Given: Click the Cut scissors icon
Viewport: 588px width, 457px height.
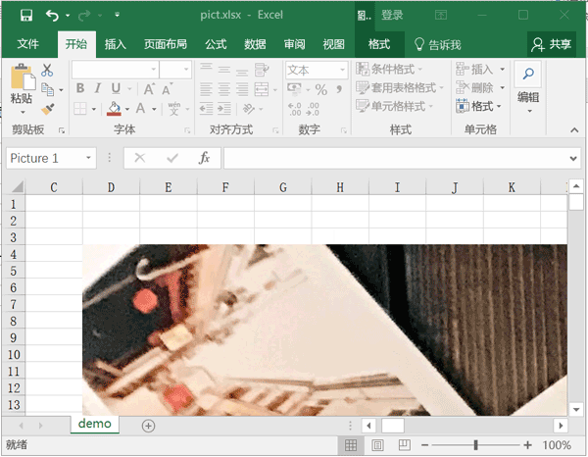Looking at the screenshot, I should 47,70.
